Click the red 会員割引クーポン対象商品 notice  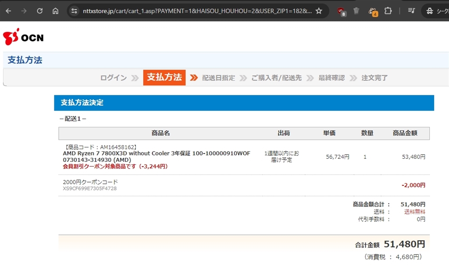[x=115, y=166]
